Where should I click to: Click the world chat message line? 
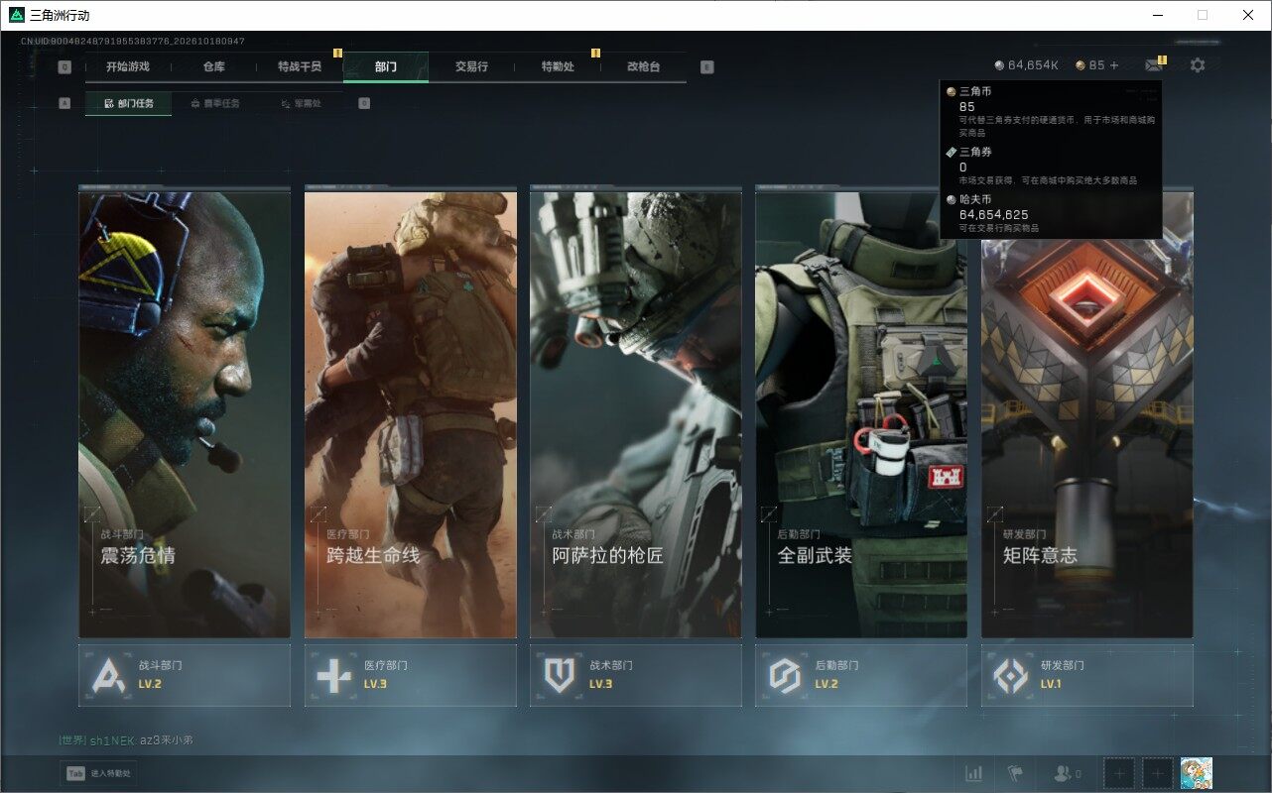[126, 740]
